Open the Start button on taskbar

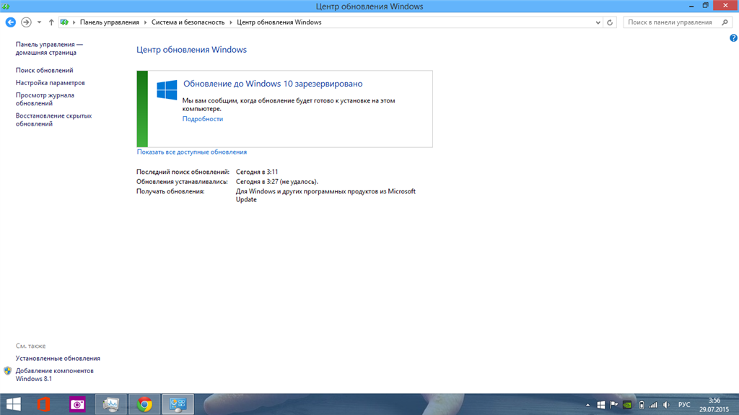tap(13, 404)
